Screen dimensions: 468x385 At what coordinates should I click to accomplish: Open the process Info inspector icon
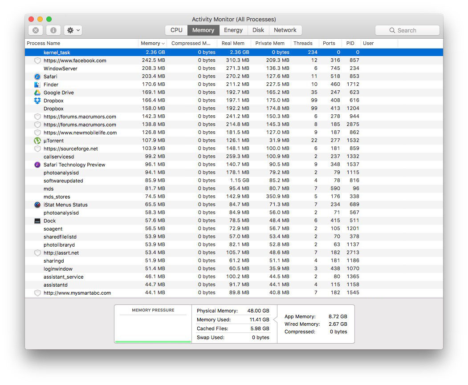tap(53, 30)
